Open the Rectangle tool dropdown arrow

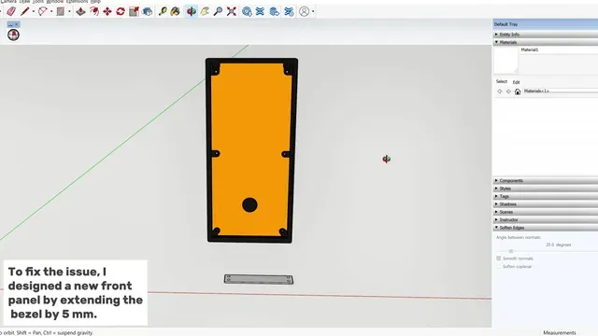coord(69,11)
